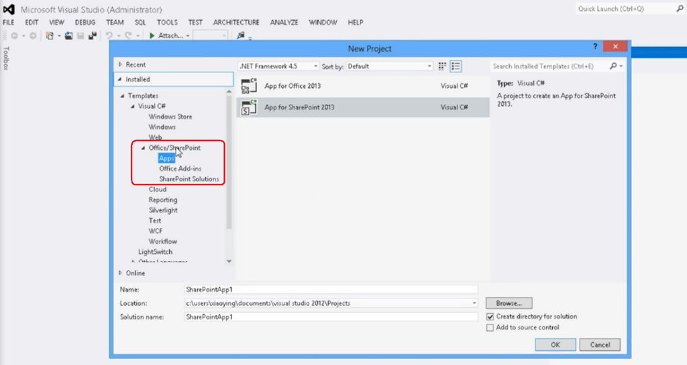The width and height of the screenshot is (687, 365).
Task: Click the redo toolbar icon
Action: point(128,36)
